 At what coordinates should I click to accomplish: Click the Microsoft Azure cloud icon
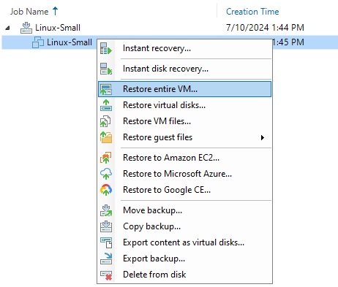click(106, 174)
